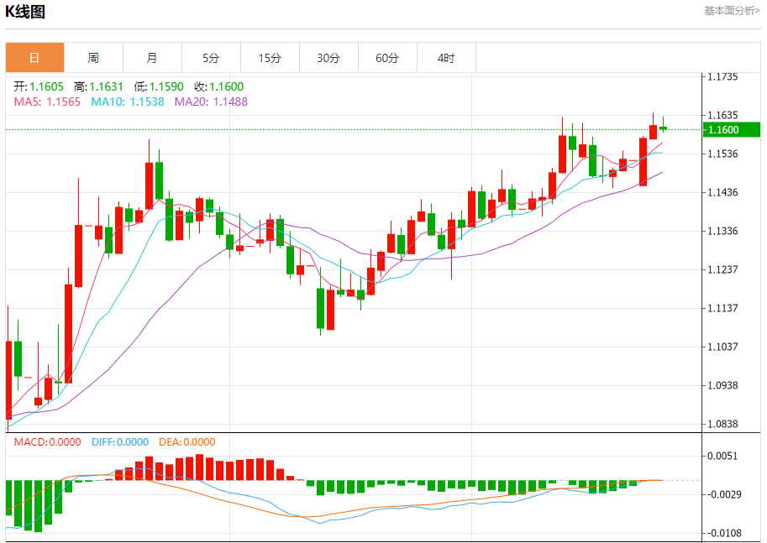Click the DEA: 0.0000 label
767x543 pixels.
tap(186, 442)
